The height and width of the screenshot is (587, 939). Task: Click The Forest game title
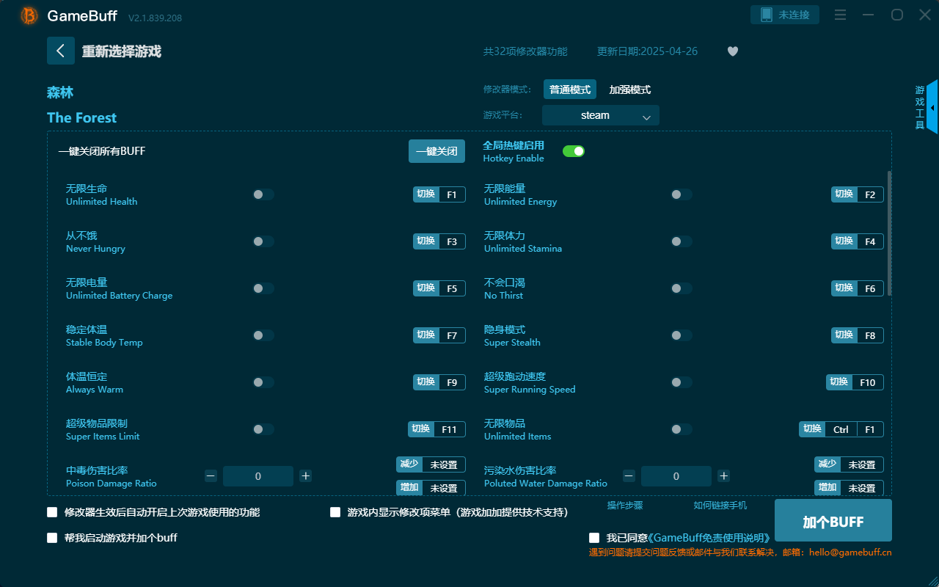(81, 117)
